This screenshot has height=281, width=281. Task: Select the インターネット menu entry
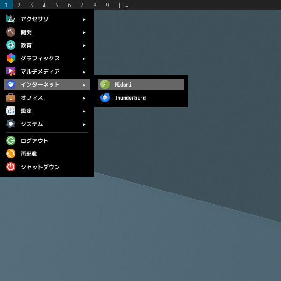[x=47, y=84]
